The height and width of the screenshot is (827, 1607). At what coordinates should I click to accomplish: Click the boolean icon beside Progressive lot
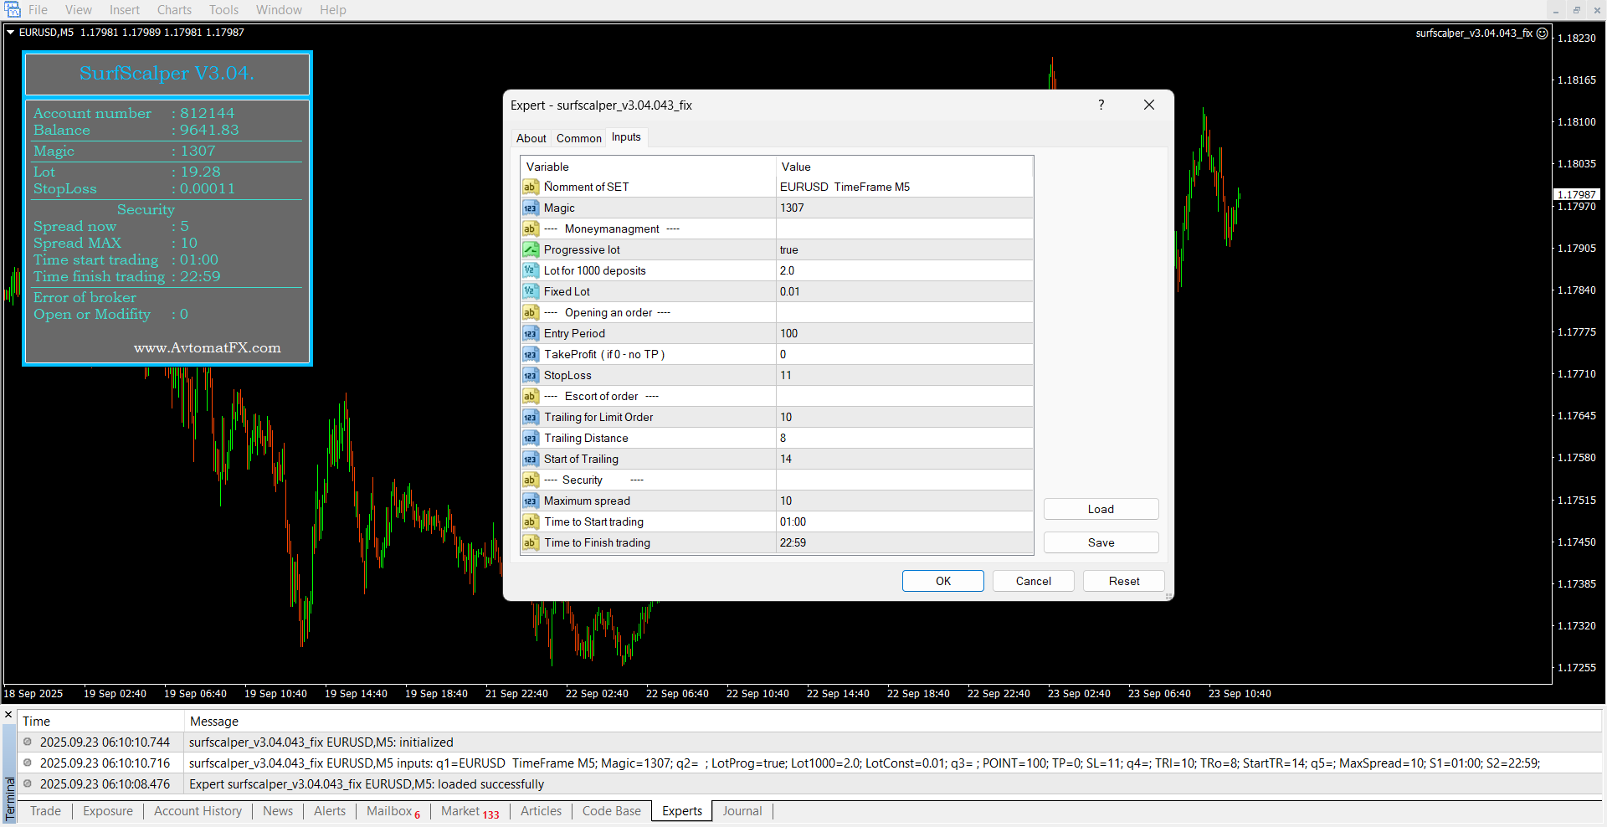[531, 250]
